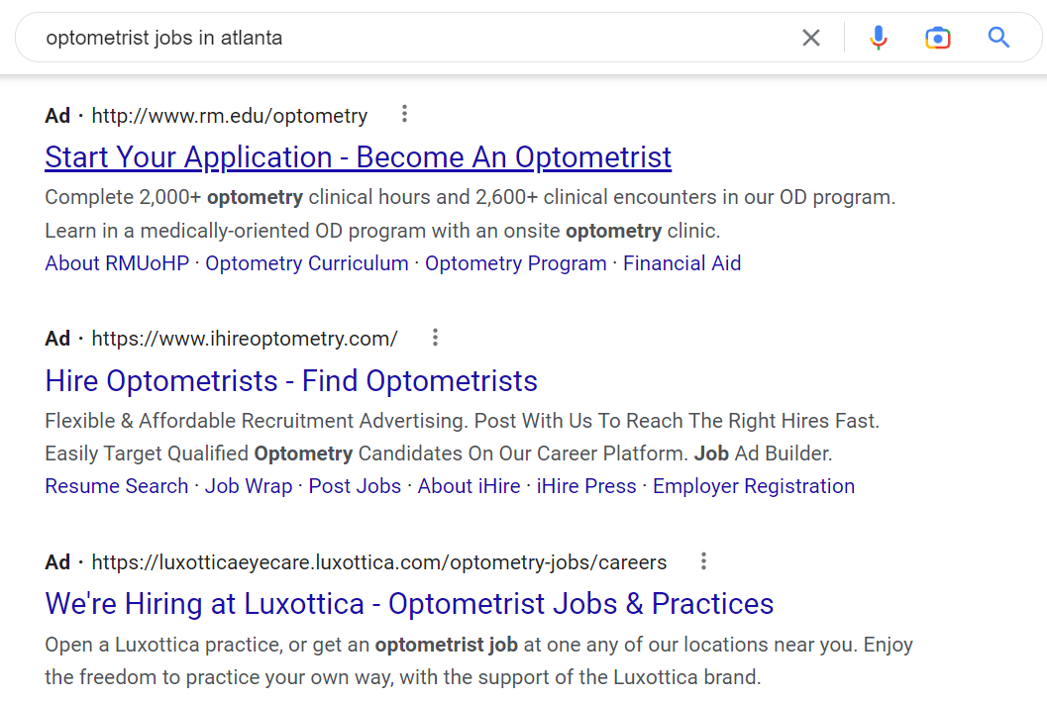Visit the iHire Press sitelink

pos(585,485)
